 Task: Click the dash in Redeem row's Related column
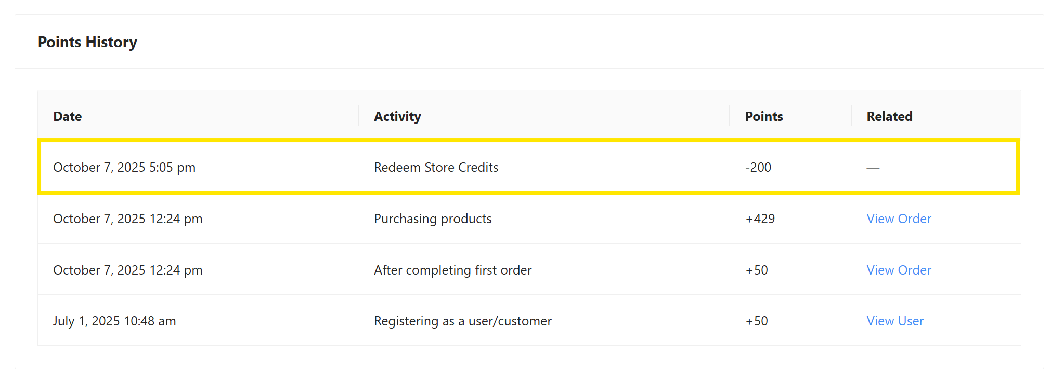[x=873, y=168]
